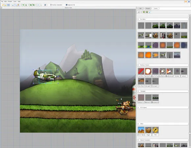Click blue icon in Create panel toolbar
The height and width of the screenshot is (148, 191).
150,12
